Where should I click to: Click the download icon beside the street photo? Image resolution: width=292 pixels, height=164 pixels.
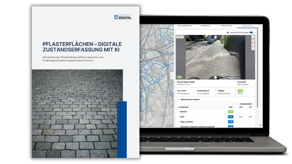253,37
